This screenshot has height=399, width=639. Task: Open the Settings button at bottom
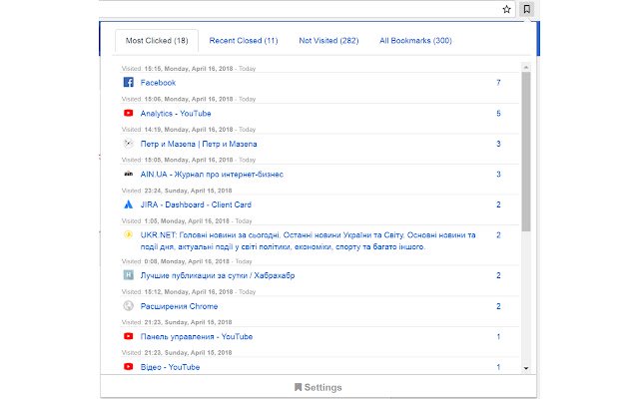coord(319,387)
